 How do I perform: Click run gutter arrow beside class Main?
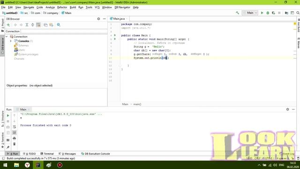[x=115, y=35]
